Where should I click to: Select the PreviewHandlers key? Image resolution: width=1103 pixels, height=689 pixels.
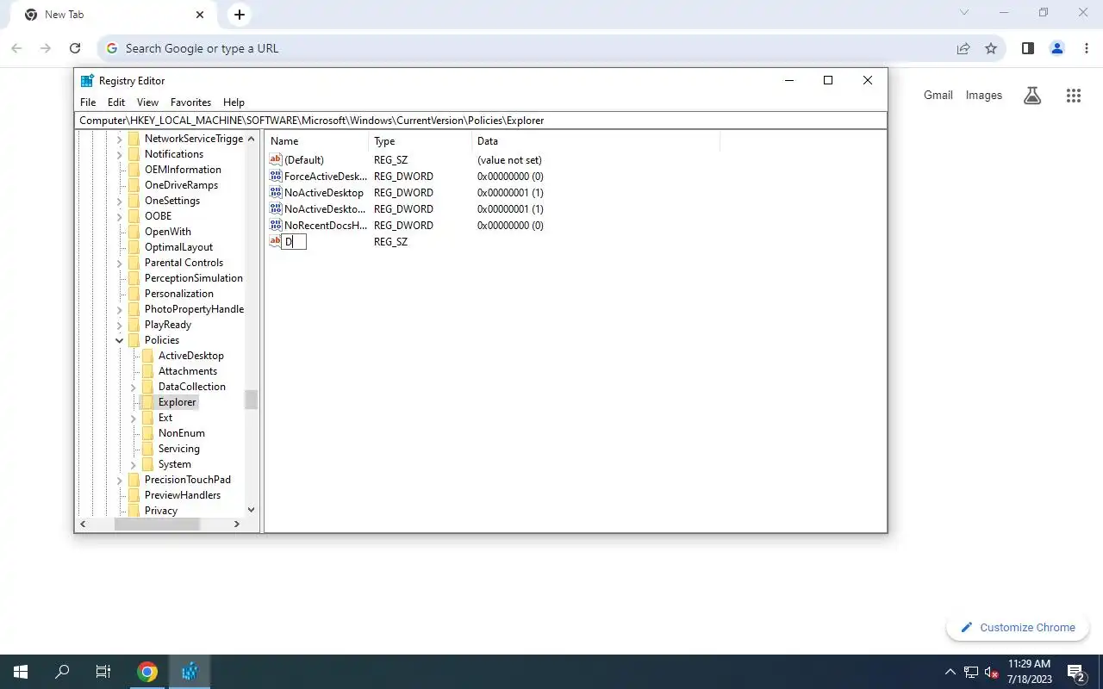click(x=183, y=495)
